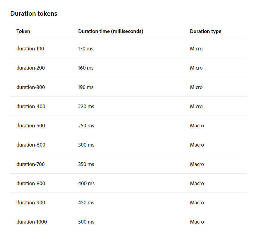Click the duration-300 token cell

pos(30,87)
